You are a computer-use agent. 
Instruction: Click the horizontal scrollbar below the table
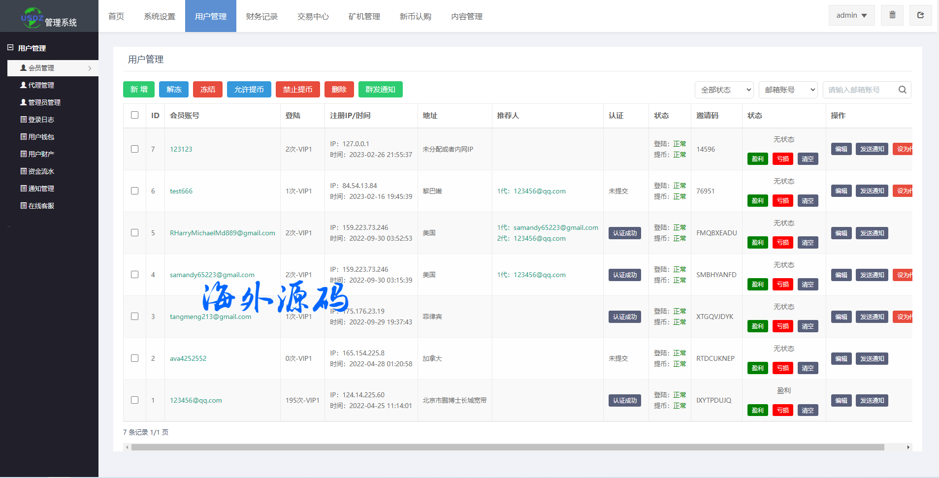507,447
